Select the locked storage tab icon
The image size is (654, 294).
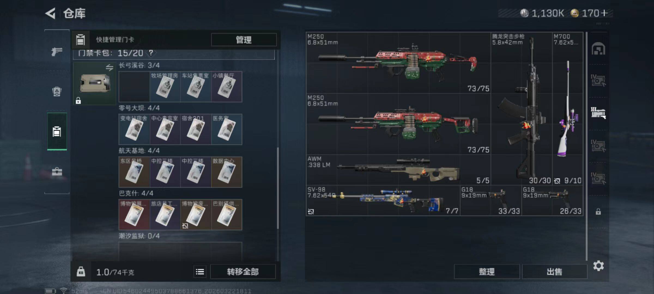(x=598, y=212)
